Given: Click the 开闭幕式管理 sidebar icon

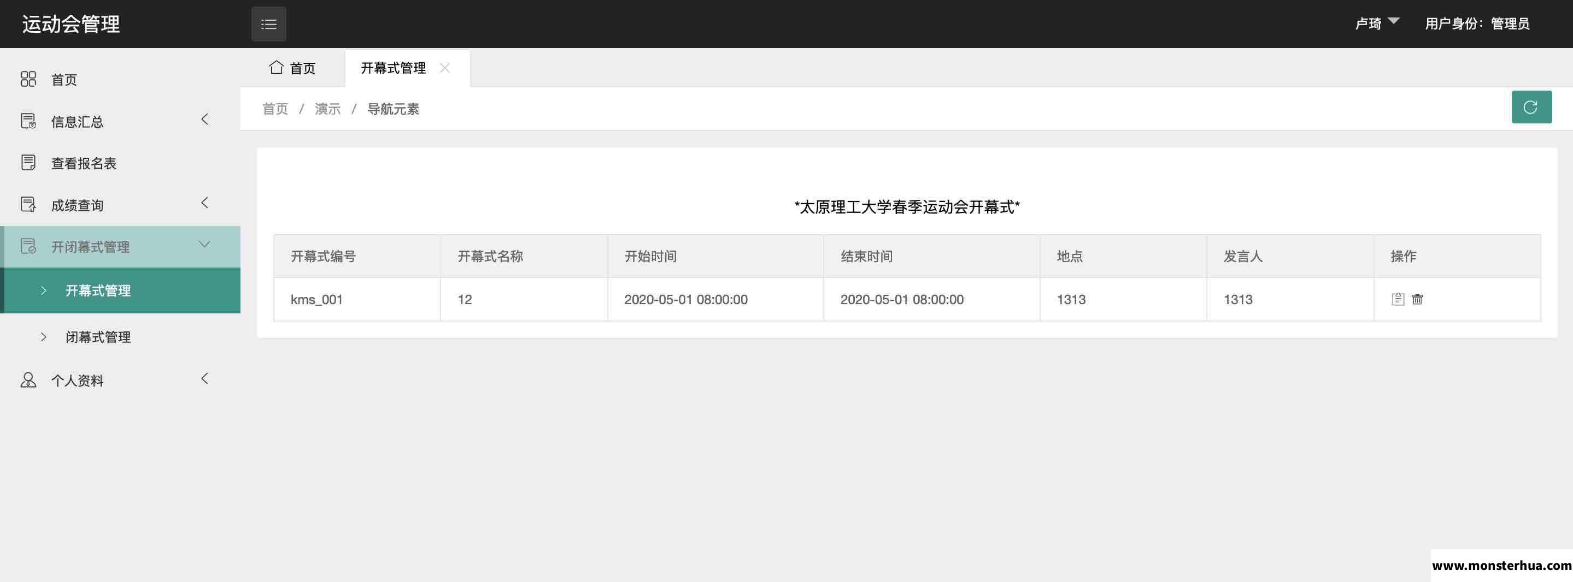Looking at the screenshot, I should 28,246.
